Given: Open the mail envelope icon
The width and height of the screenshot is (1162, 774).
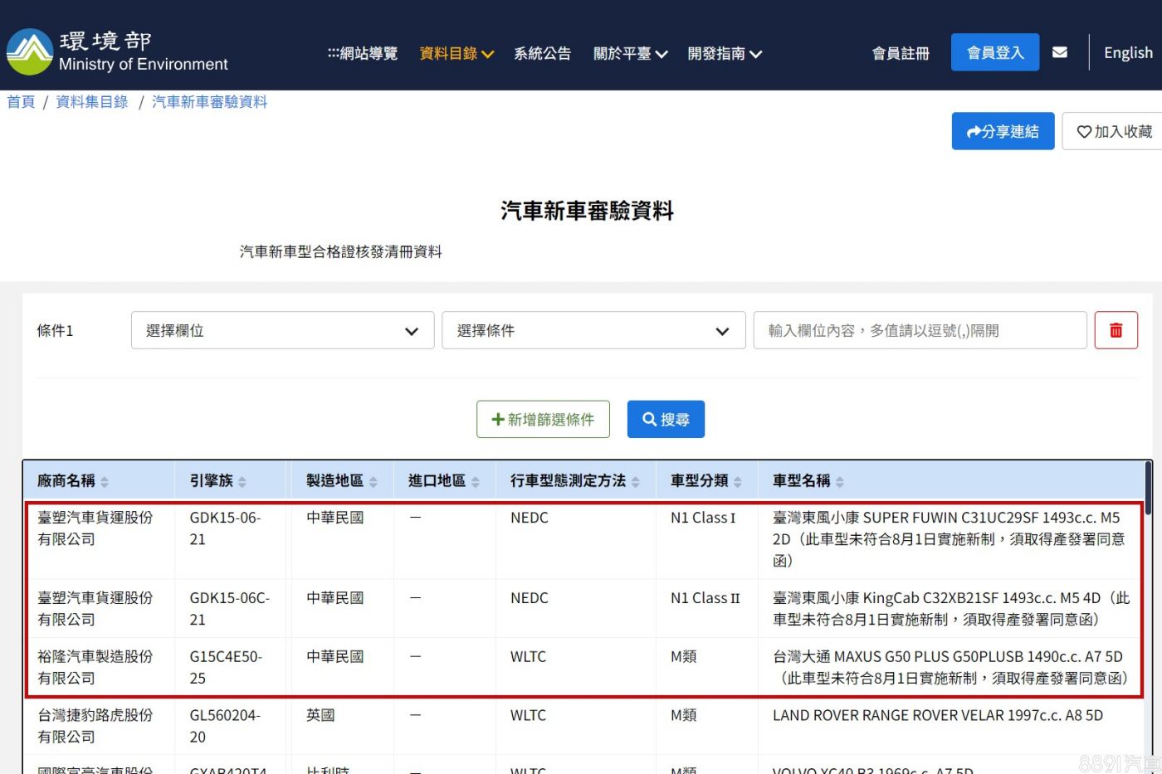Looking at the screenshot, I should pyautogui.click(x=1059, y=52).
